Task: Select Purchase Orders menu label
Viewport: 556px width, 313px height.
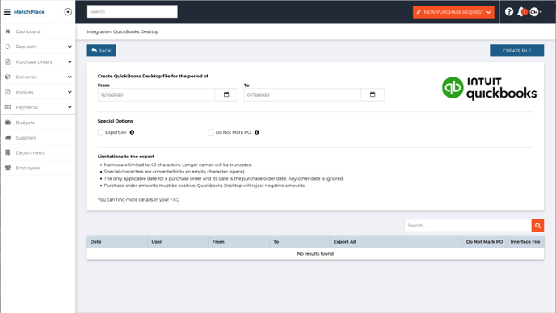Action: (x=34, y=62)
